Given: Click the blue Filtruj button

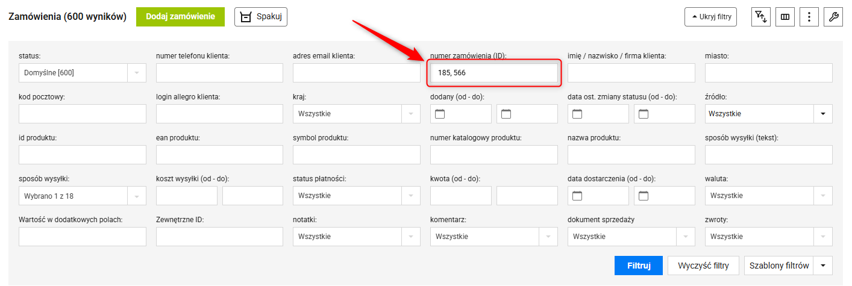Looking at the screenshot, I should point(639,266).
